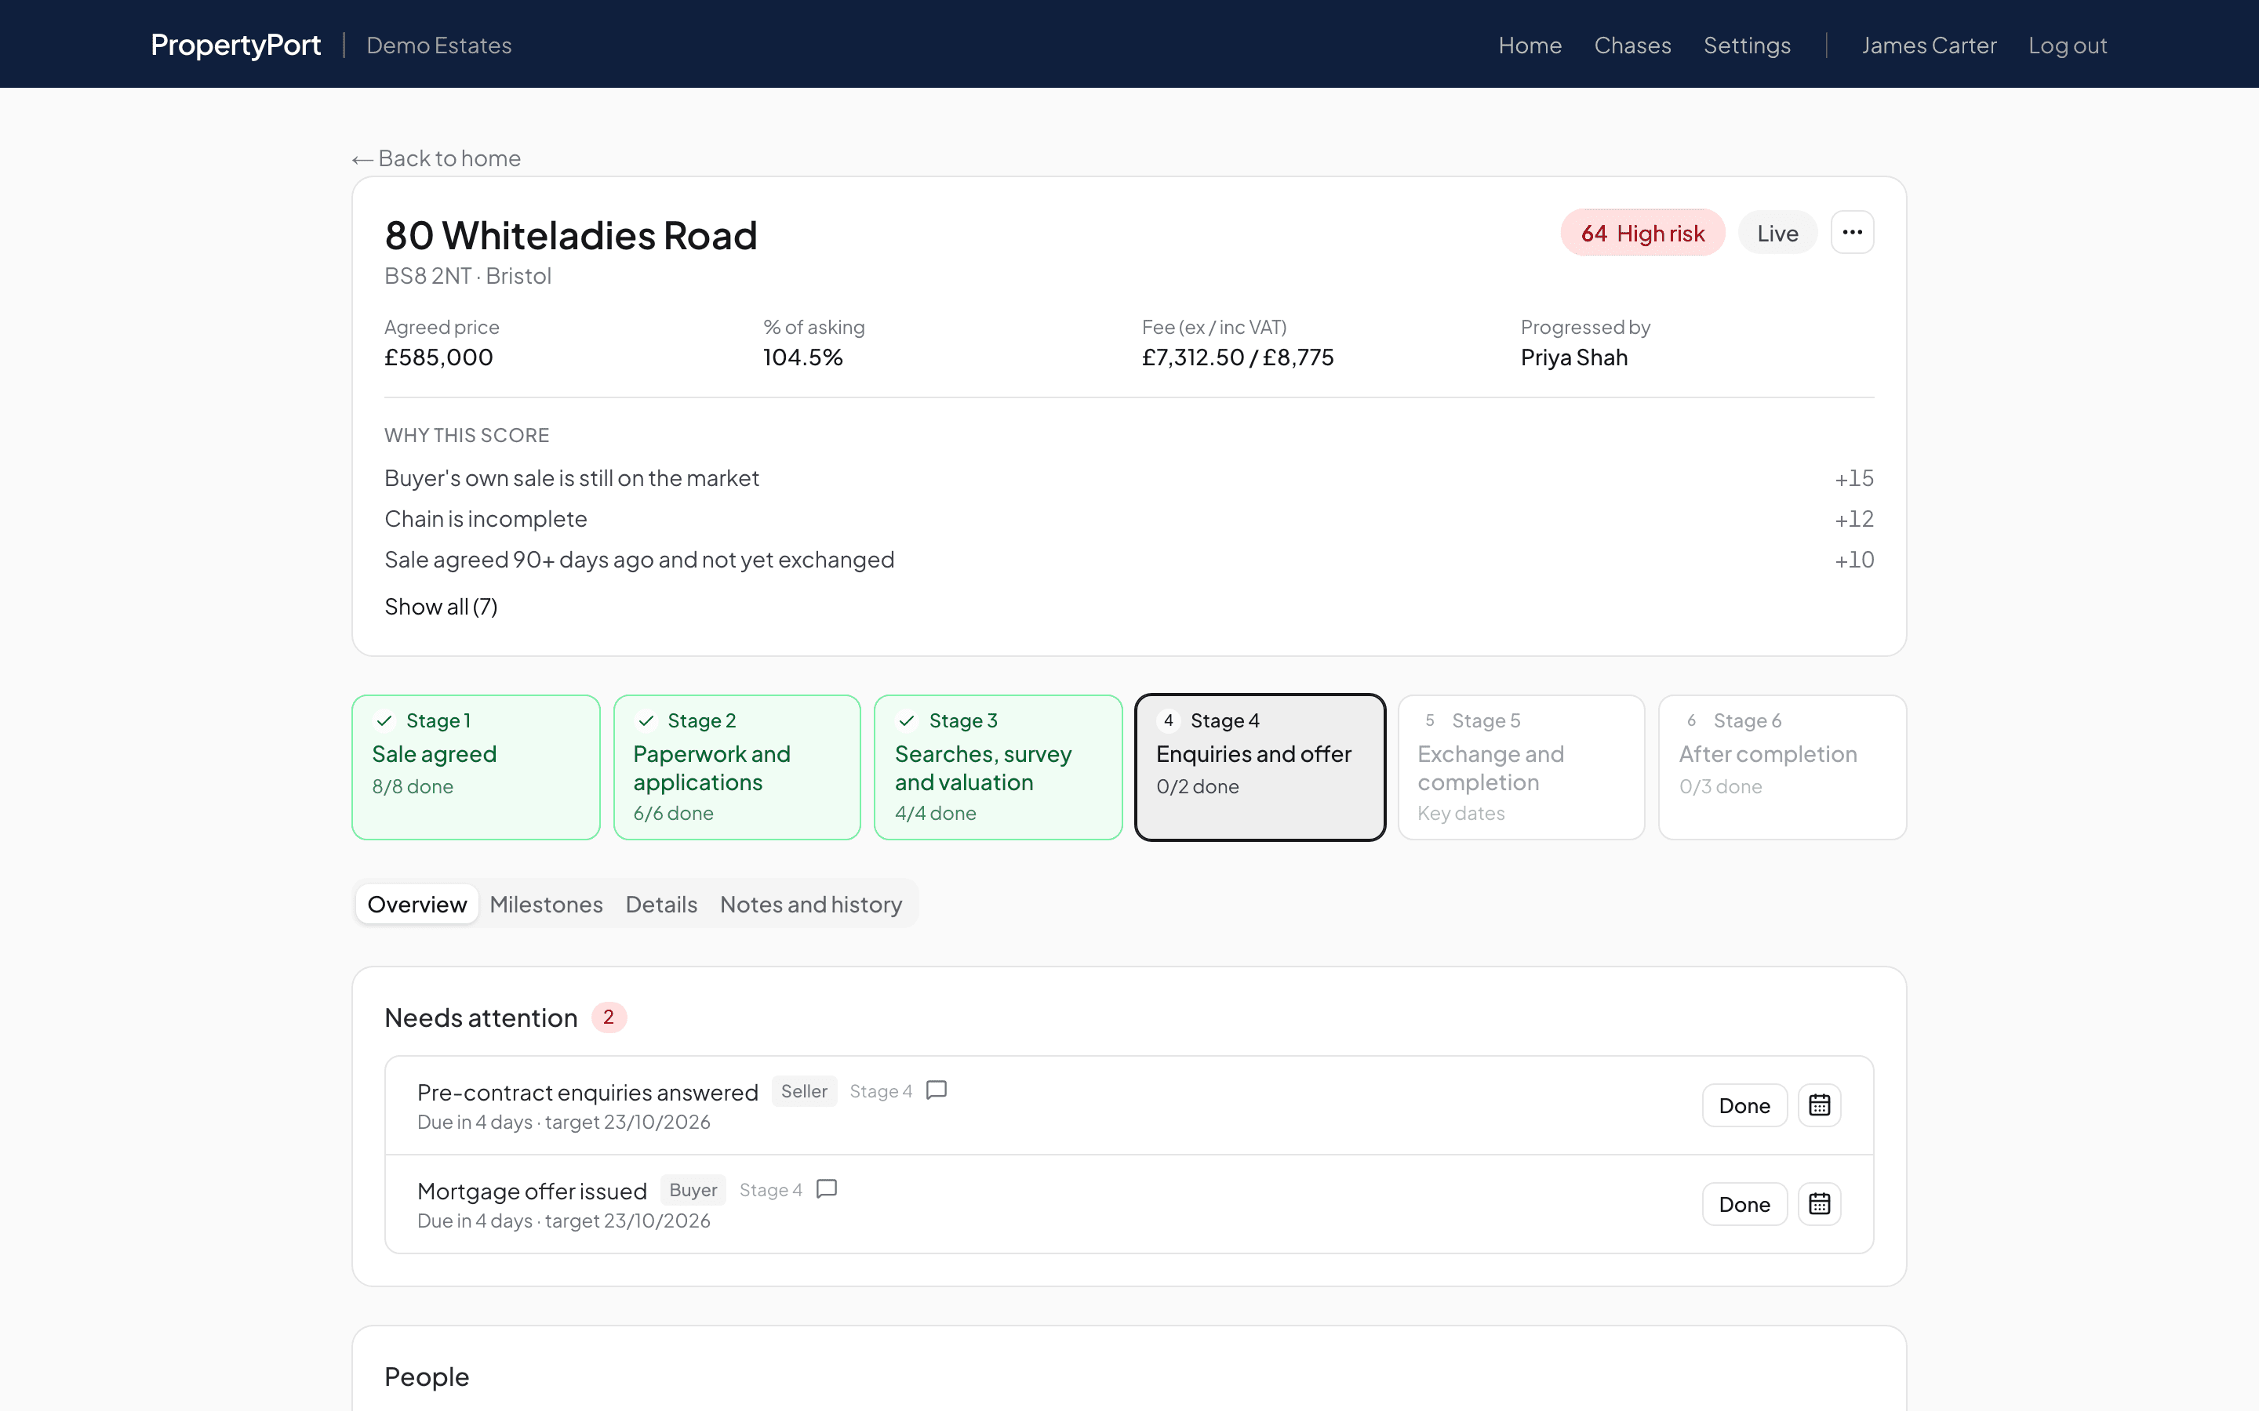Click the fee value £7,312.50 / £8,775
This screenshot has width=2259, height=1411.
point(1238,357)
